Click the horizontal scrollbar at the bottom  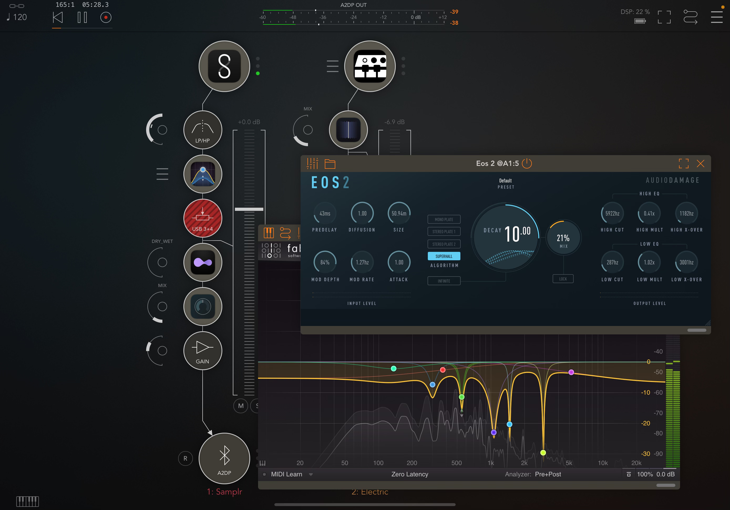tap(365, 504)
